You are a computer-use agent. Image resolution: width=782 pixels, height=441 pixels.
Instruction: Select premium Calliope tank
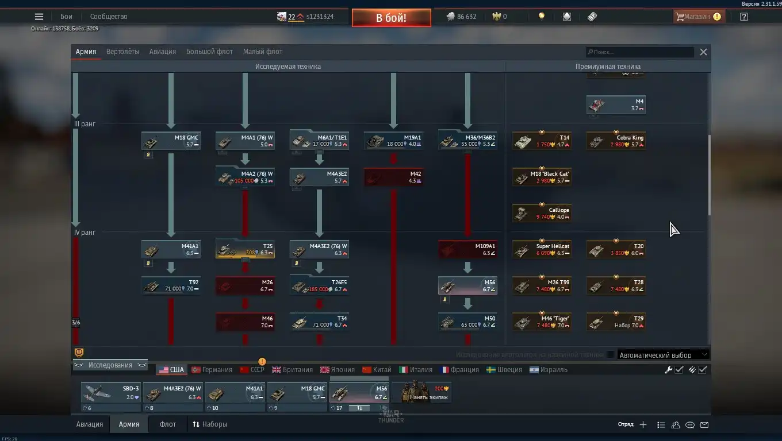(x=542, y=214)
